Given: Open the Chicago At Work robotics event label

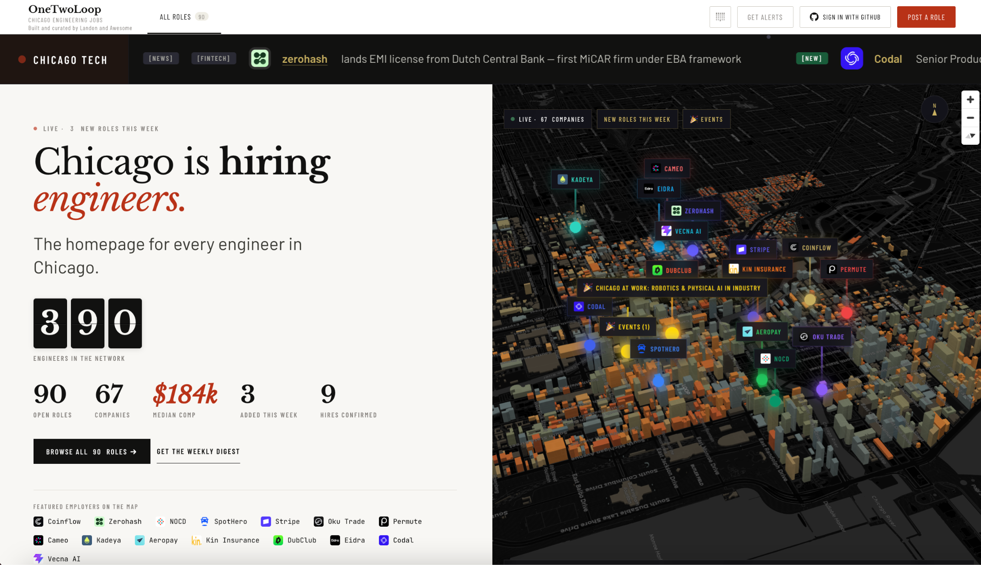Looking at the screenshot, I should tap(672, 288).
